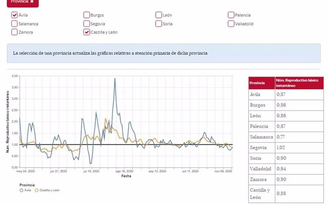Image resolution: width=328 pixels, height=204 pixels.
Task: Enable the Salamanca province checkbox
Action: [x=14, y=24]
